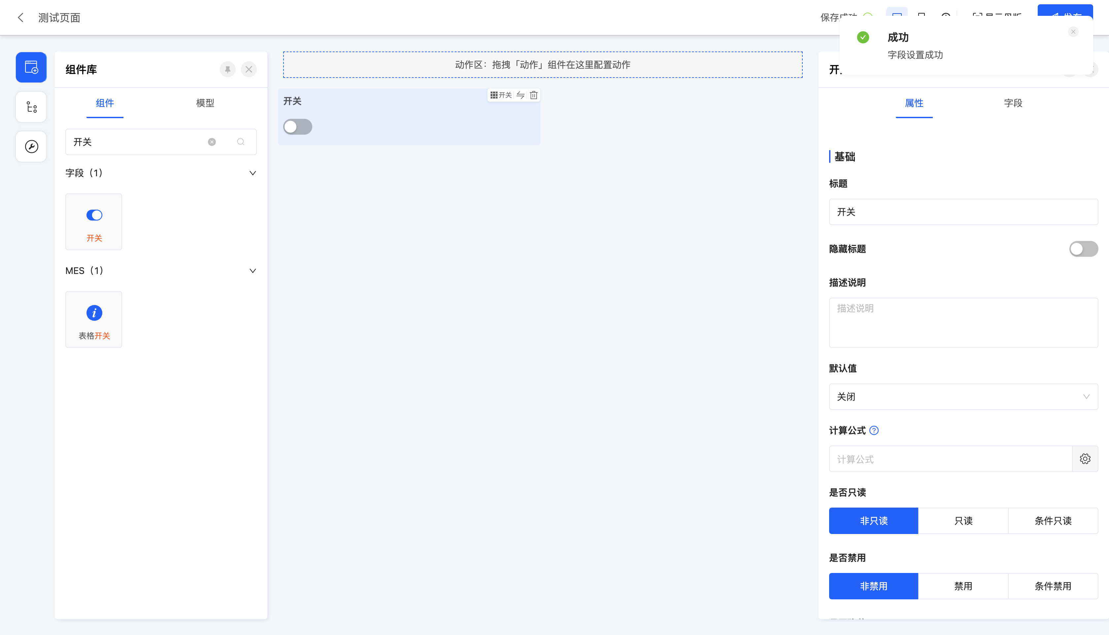
Task: Clear the search box text
Action: [x=212, y=142]
